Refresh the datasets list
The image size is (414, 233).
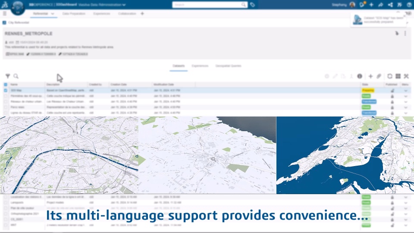tap(390, 76)
